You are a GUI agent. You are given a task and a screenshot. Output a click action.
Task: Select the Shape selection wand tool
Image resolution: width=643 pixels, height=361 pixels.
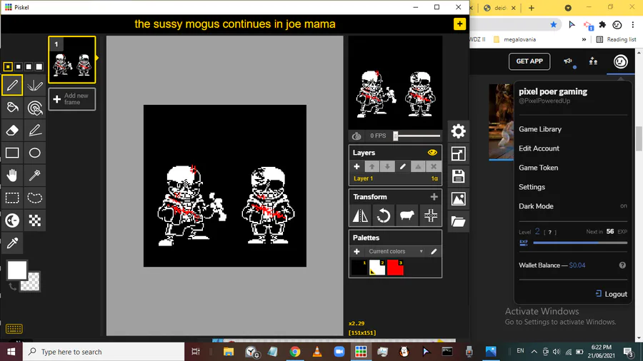click(35, 176)
